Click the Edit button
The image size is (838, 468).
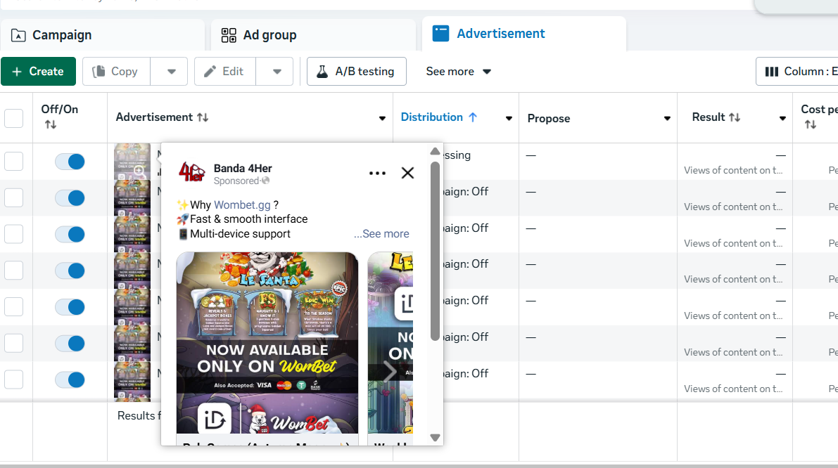pyautogui.click(x=225, y=72)
